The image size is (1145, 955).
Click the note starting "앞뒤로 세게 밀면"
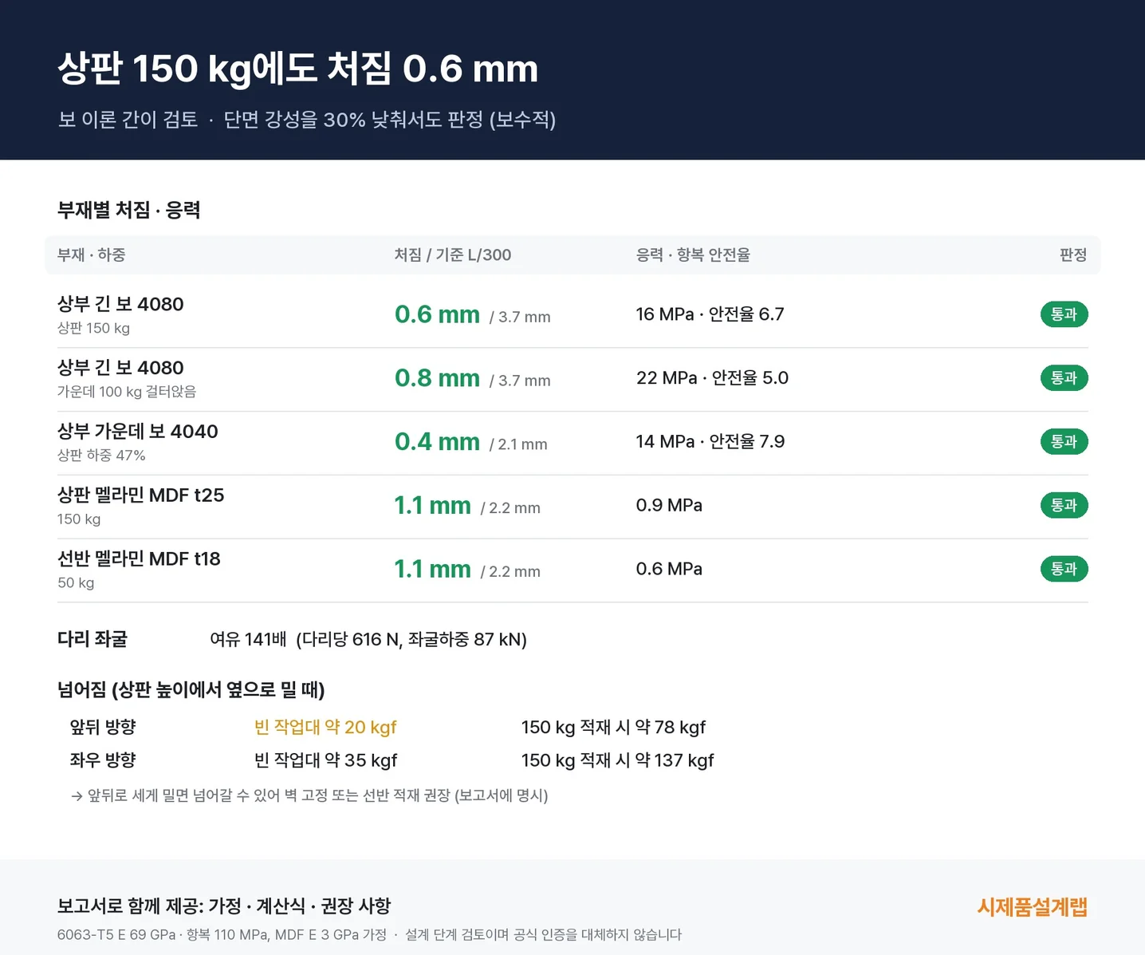click(x=309, y=796)
